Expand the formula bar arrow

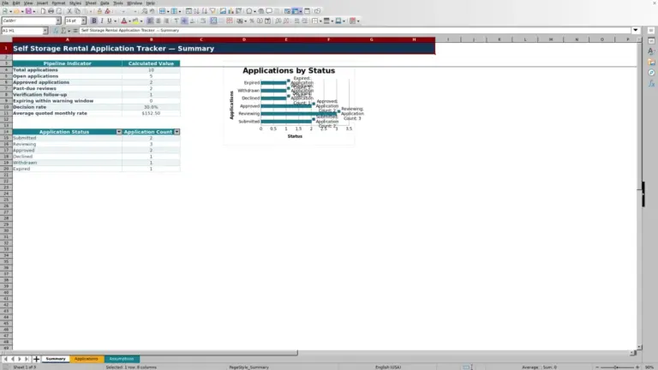(x=636, y=30)
